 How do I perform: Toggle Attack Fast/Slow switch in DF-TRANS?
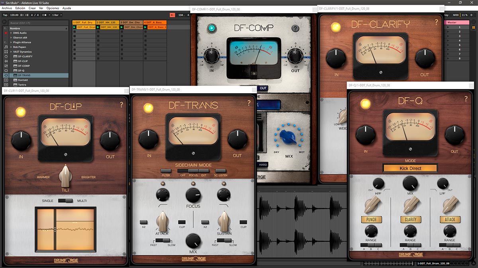click(x=162, y=240)
